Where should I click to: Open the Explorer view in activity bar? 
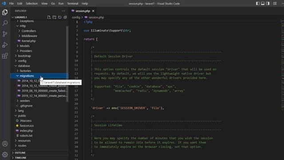[x=5, y=12]
